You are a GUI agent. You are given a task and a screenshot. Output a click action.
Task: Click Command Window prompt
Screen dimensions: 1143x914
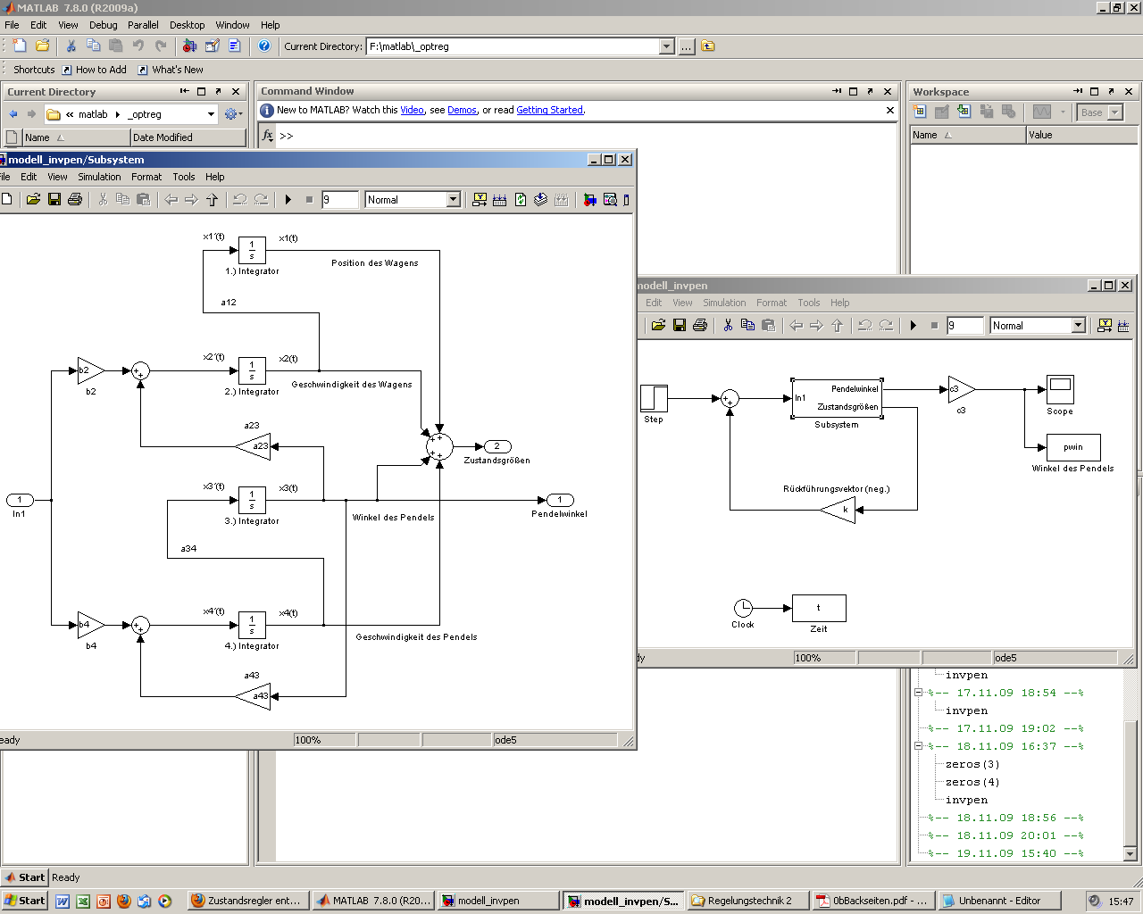coord(287,136)
